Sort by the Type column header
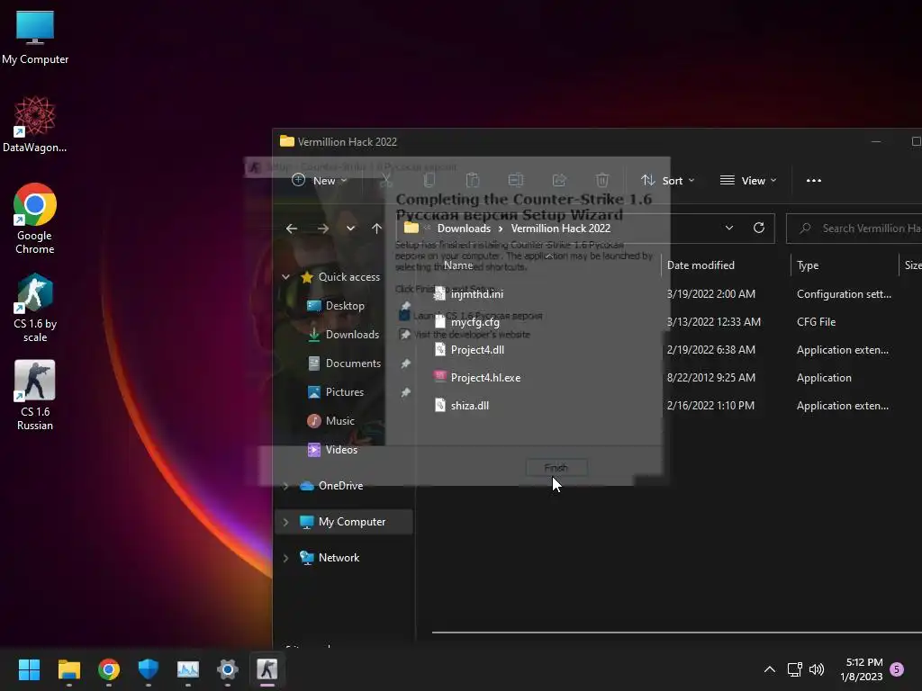922x691 pixels. (x=808, y=265)
